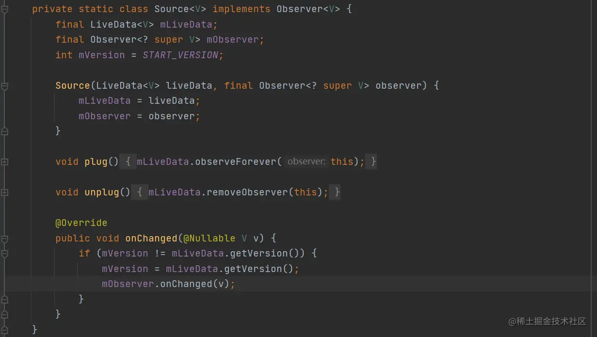
Task: Click onChanged(v) call on mObserver
Action: pyautogui.click(x=194, y=284)
